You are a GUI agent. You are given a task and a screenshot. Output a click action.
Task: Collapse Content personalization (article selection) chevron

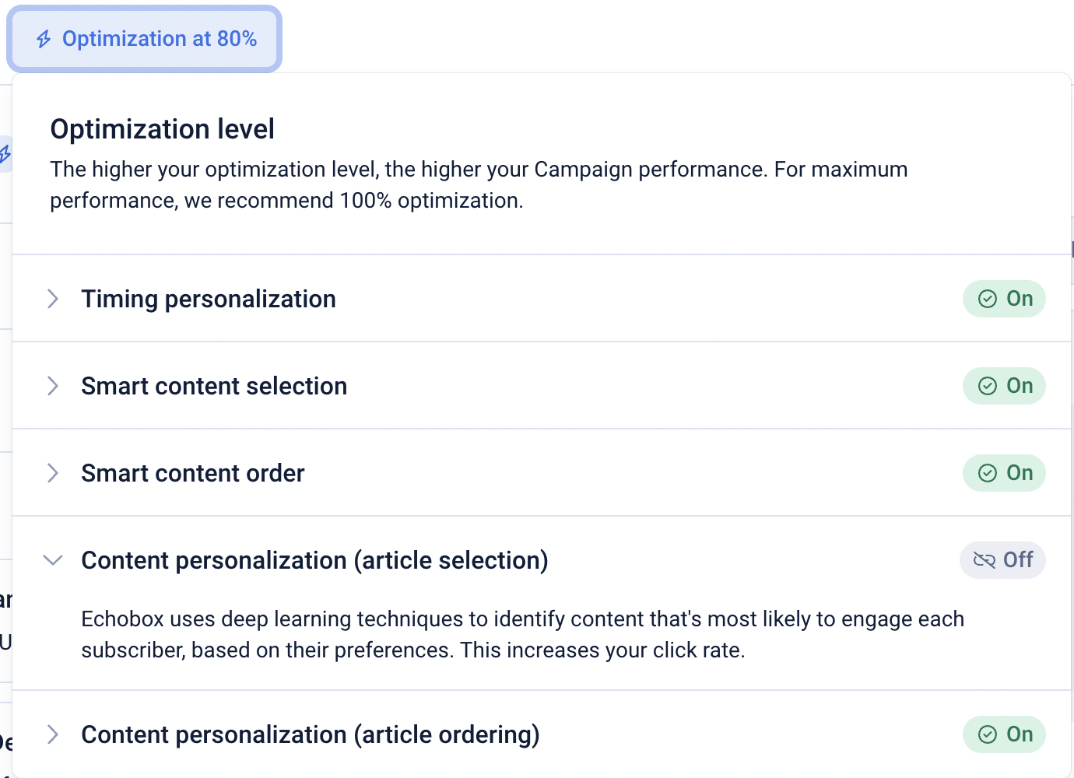(x=53, y=560)
